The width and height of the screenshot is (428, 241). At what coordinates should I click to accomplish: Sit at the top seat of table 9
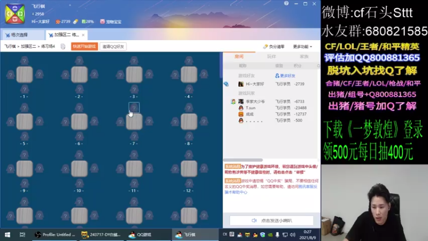[24, 155]
